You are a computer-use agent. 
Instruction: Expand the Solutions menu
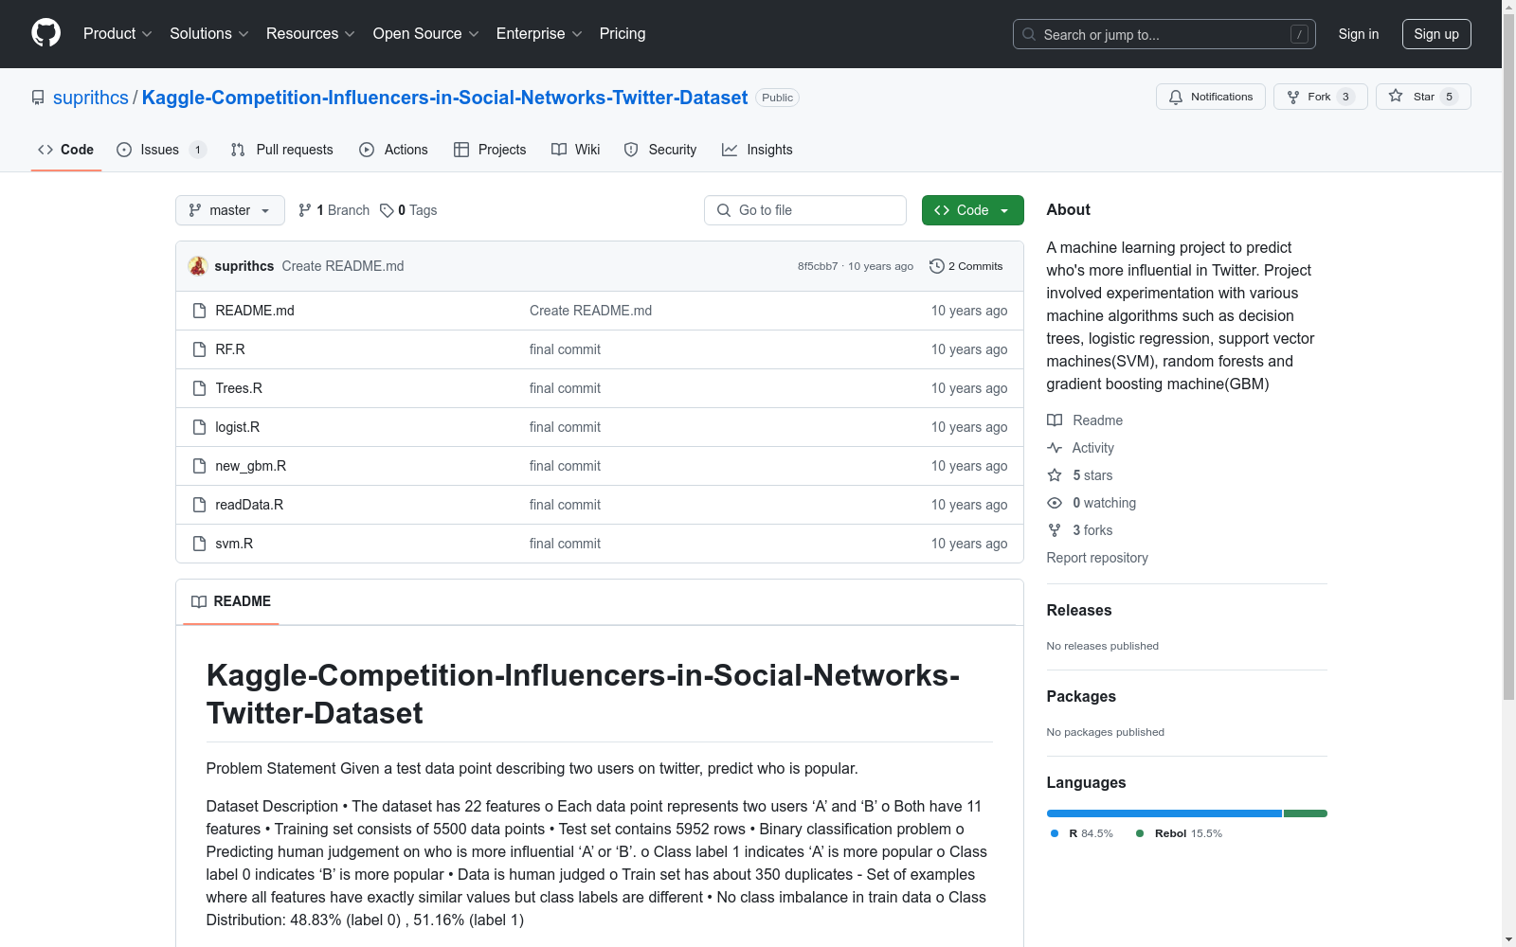[209, 34]
